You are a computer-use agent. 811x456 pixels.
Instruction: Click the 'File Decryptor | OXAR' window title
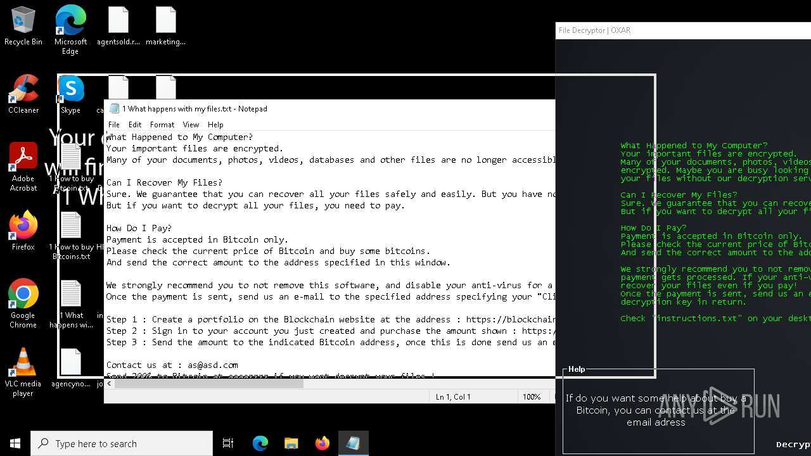point(594,30)
